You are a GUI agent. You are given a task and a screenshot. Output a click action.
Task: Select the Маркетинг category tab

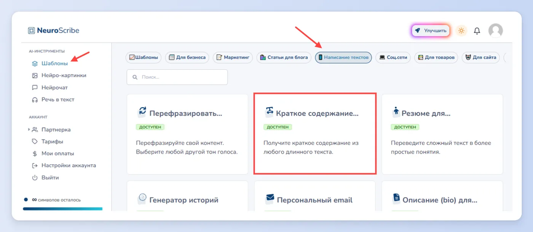pyautogui.click(x=233, y=57)
